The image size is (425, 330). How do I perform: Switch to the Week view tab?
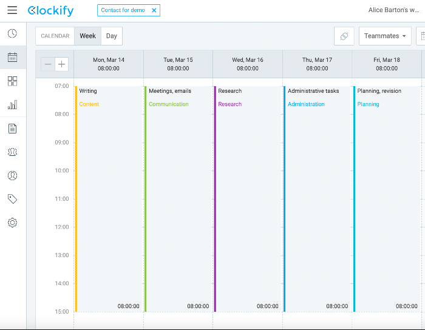(87, 36)
